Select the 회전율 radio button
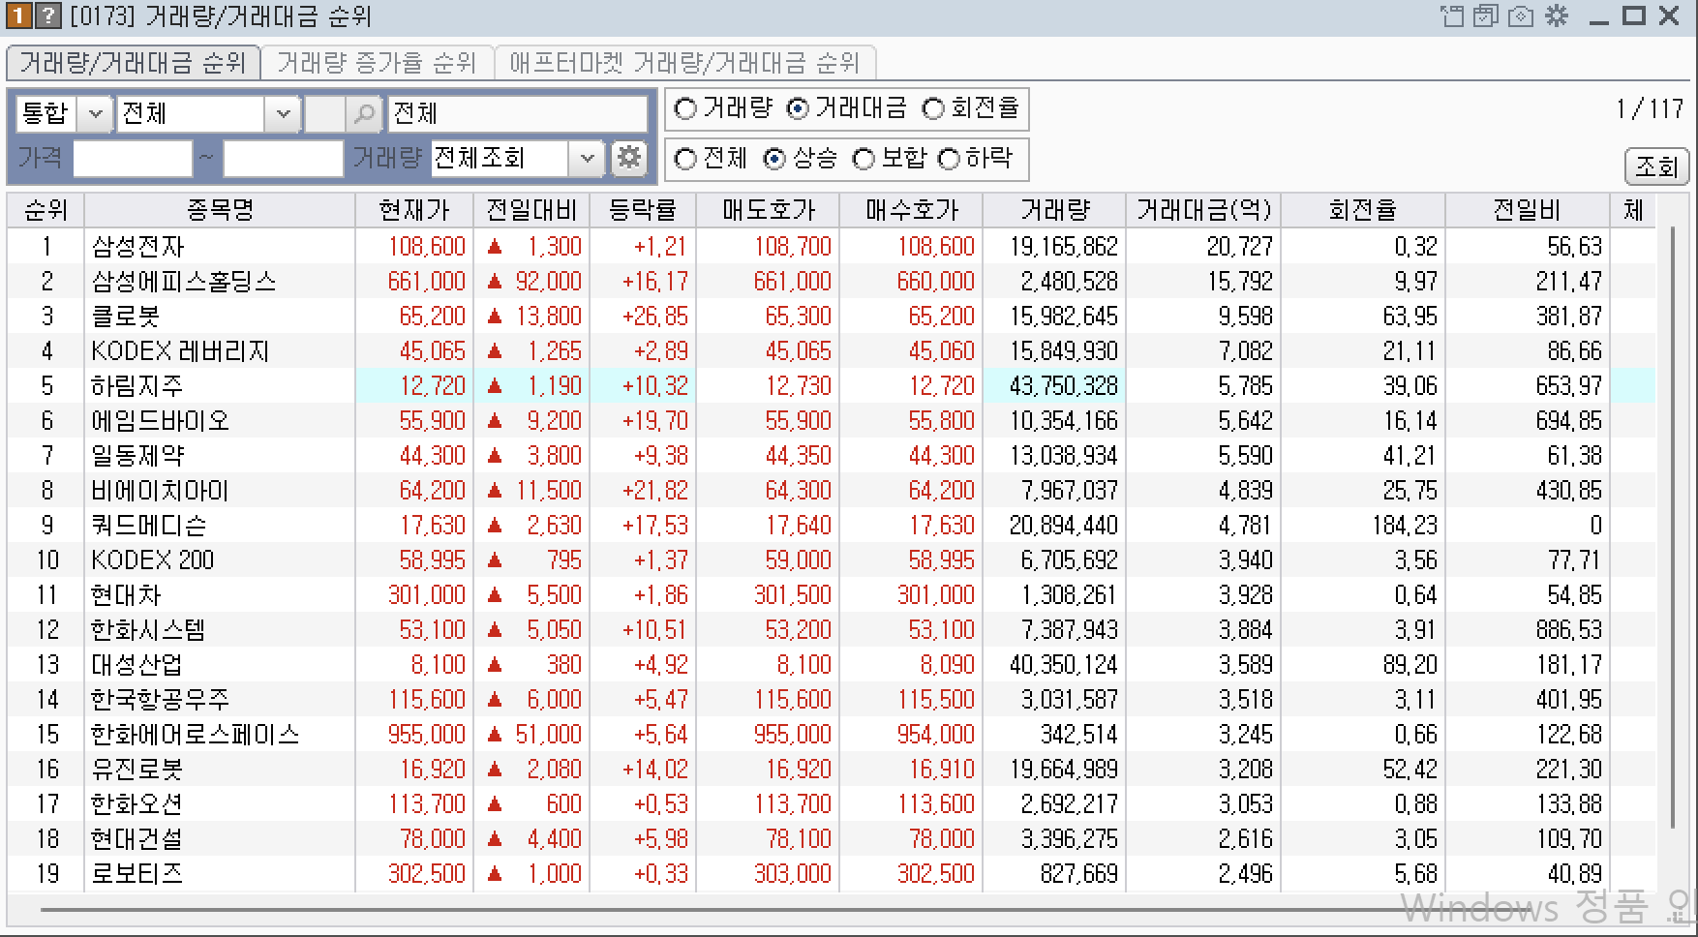 933,108
